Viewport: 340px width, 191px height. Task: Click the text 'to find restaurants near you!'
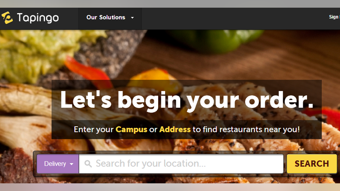[x=246, y=129]
